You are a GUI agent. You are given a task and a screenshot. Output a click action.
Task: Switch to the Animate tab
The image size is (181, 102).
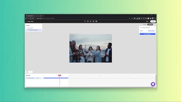coord(150,25)
